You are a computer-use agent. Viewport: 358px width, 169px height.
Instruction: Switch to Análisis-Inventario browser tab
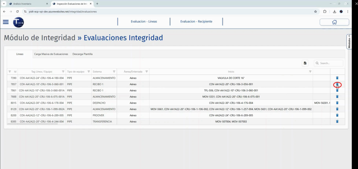(x=27, y=4)
